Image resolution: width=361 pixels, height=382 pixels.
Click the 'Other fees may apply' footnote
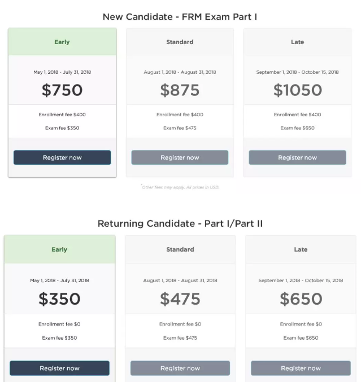click(x=180, y=187)
